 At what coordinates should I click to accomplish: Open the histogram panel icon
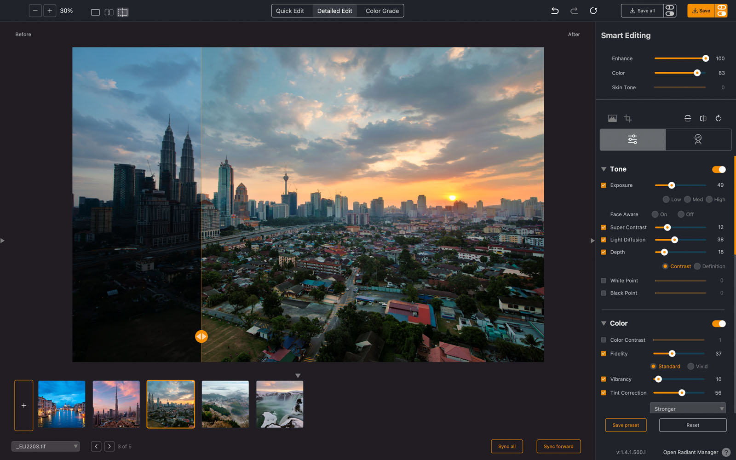612,118
